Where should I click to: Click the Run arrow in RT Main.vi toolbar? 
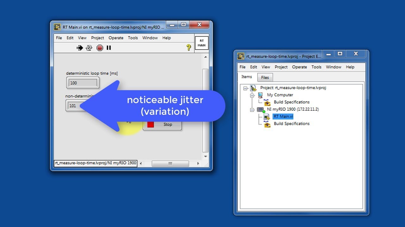(x=80, y=48)
